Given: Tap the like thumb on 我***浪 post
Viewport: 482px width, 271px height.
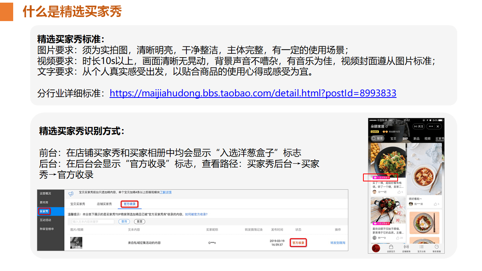Looking at the screenshot, I should point(435,204).
